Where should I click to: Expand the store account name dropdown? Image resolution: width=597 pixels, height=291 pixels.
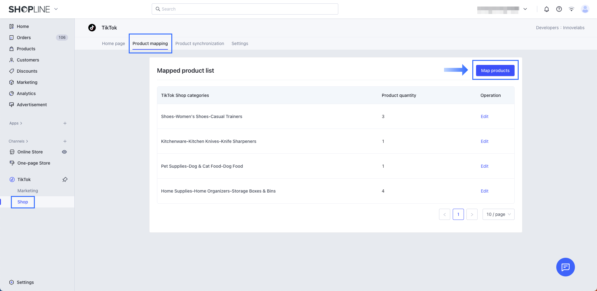[525, 9]
